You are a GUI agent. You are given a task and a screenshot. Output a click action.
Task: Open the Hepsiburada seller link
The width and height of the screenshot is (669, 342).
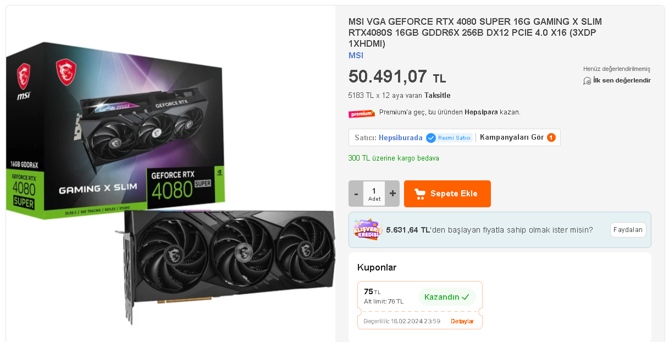[401, 137]
